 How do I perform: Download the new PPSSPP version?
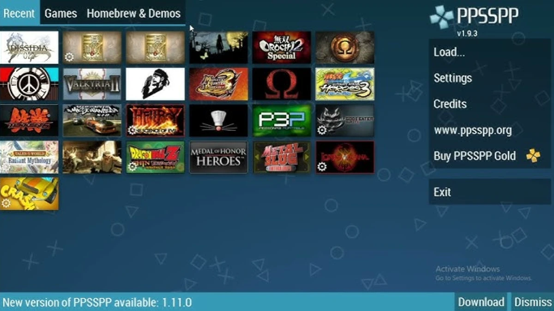(481, 302)
